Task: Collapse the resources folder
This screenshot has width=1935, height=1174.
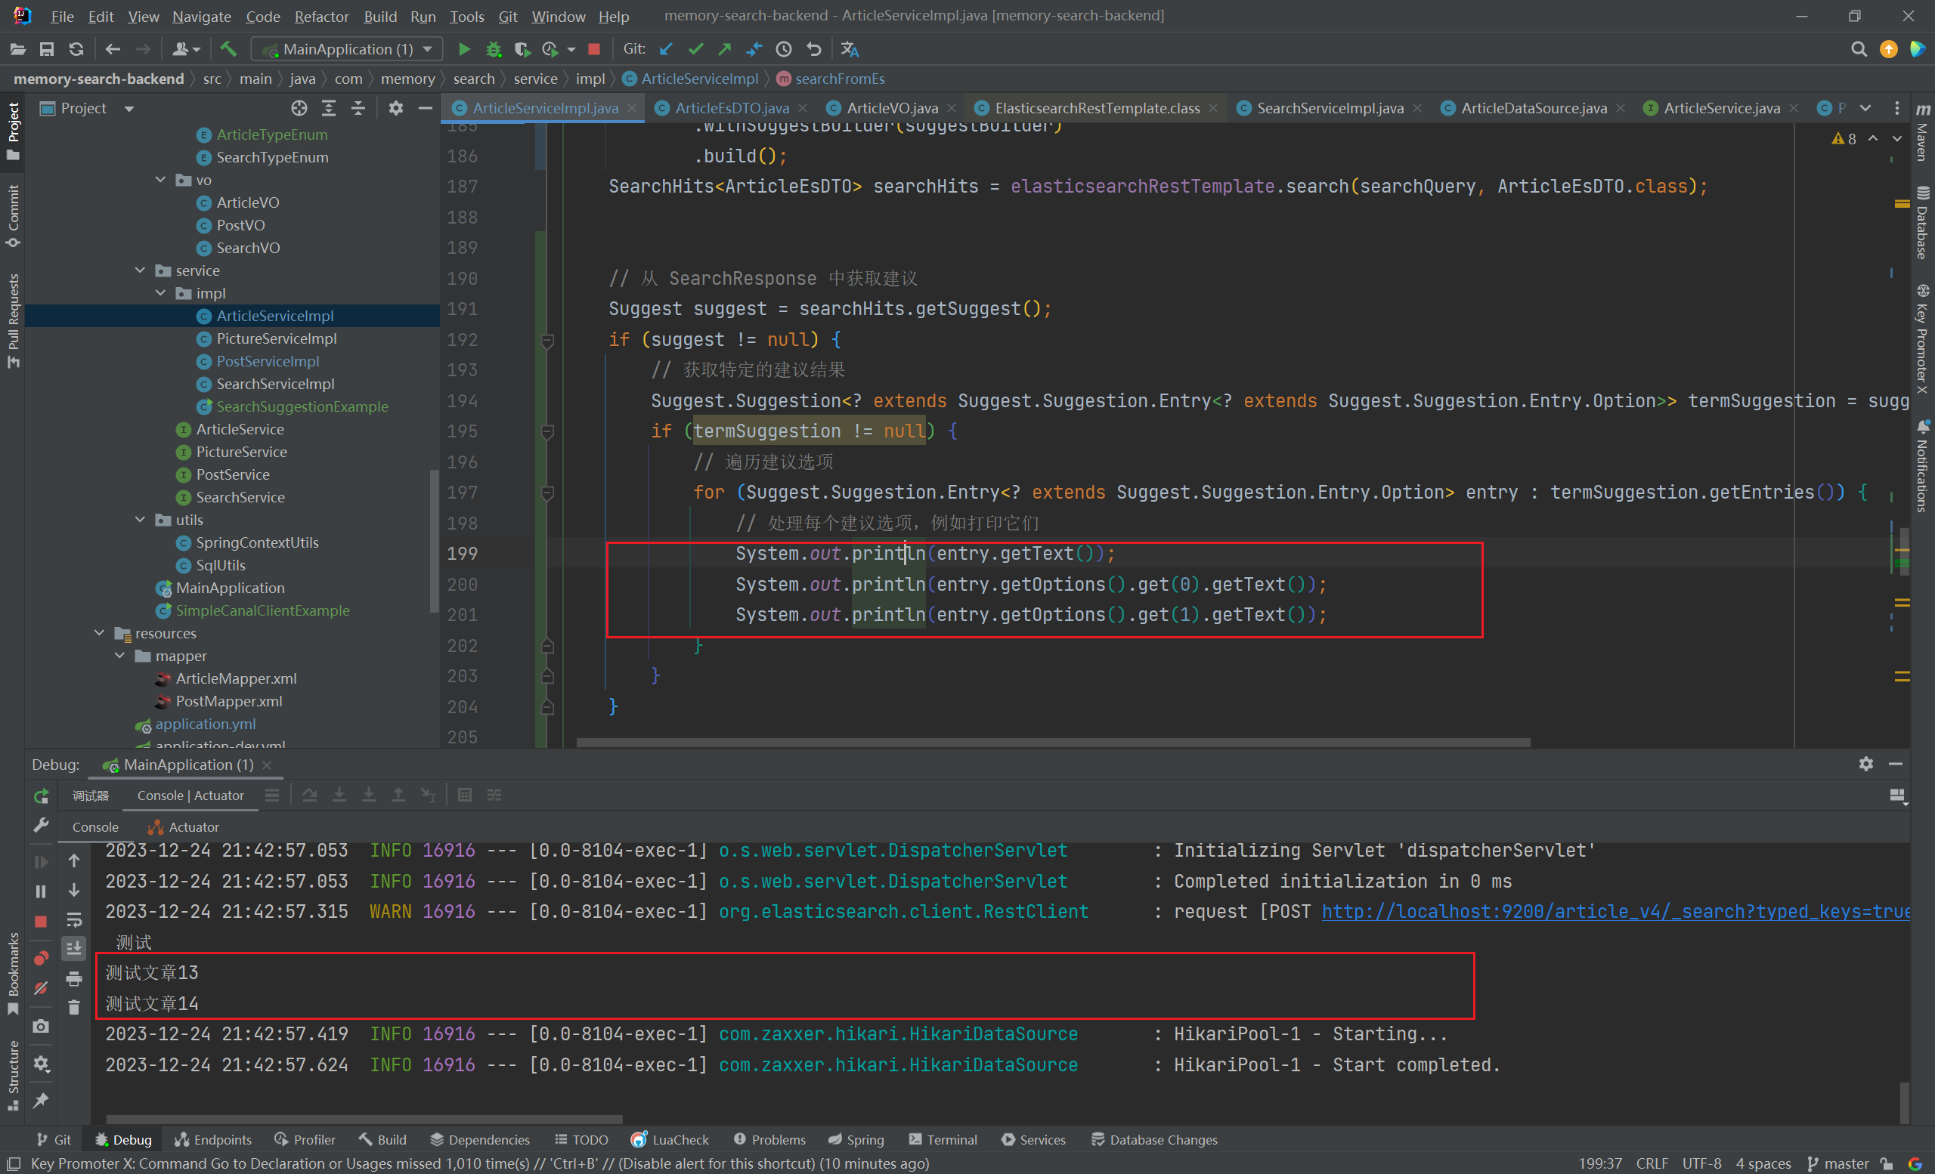Action: coord(100,632)
